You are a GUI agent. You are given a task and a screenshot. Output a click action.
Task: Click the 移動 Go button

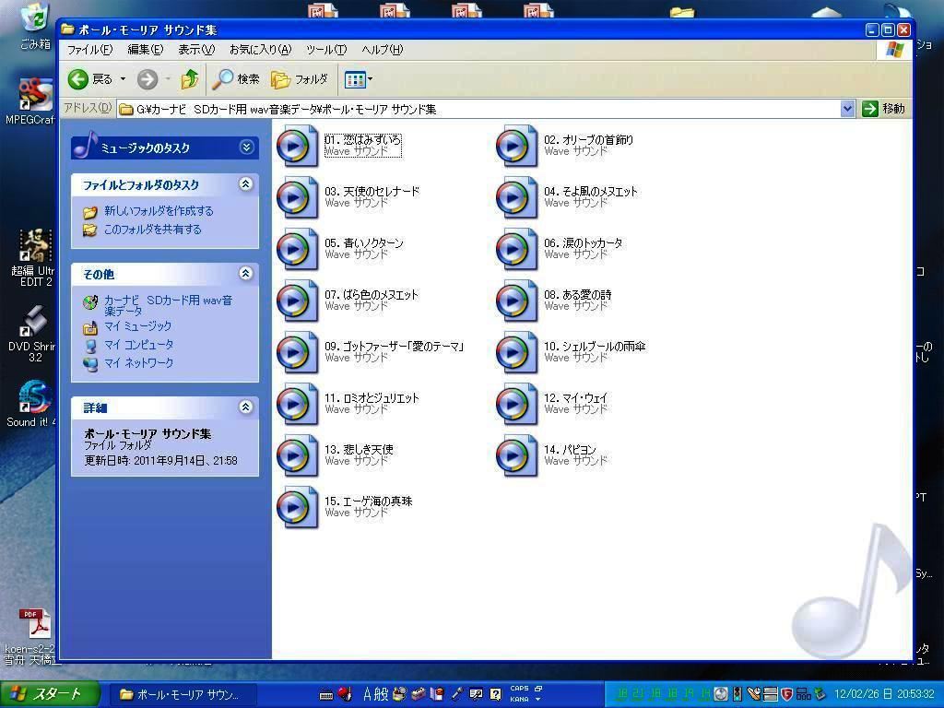(883, 109)
